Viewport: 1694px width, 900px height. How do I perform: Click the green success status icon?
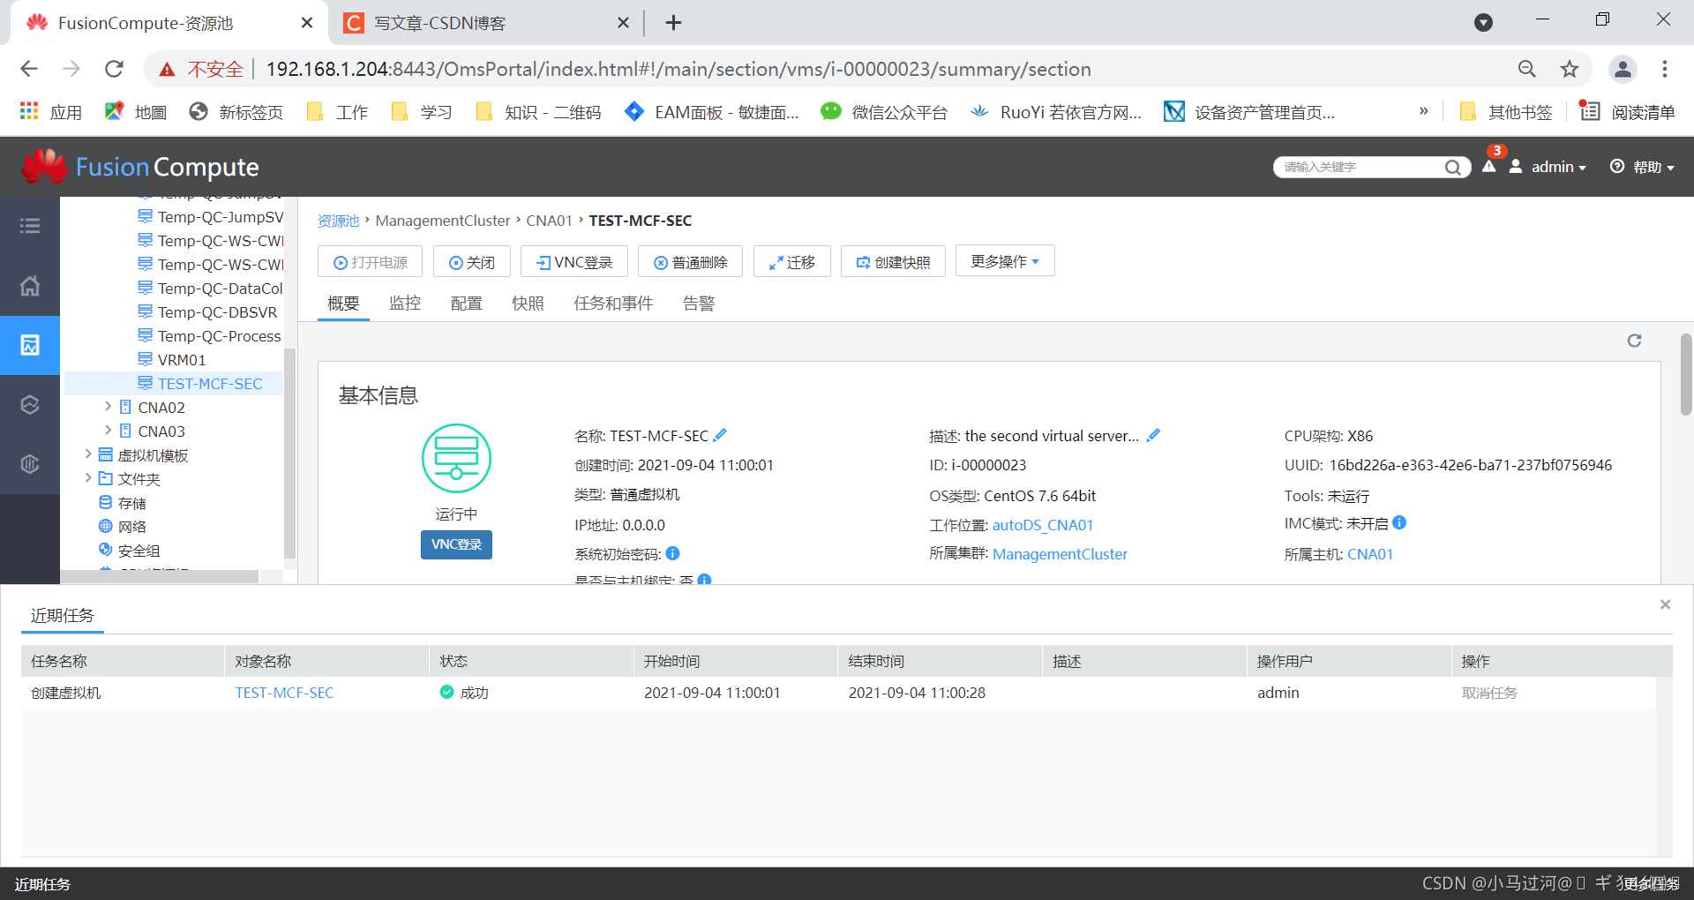pos(446,693)
